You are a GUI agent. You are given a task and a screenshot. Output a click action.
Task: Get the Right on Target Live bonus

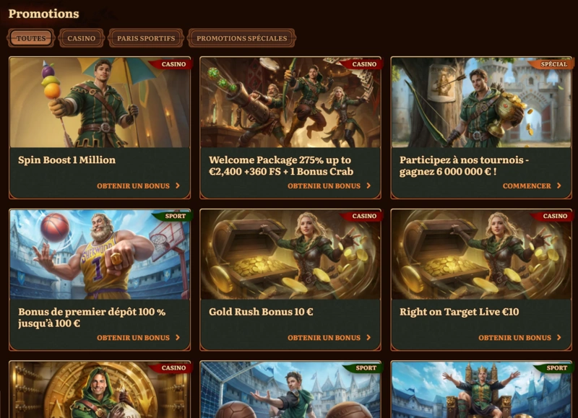[514, 338]
